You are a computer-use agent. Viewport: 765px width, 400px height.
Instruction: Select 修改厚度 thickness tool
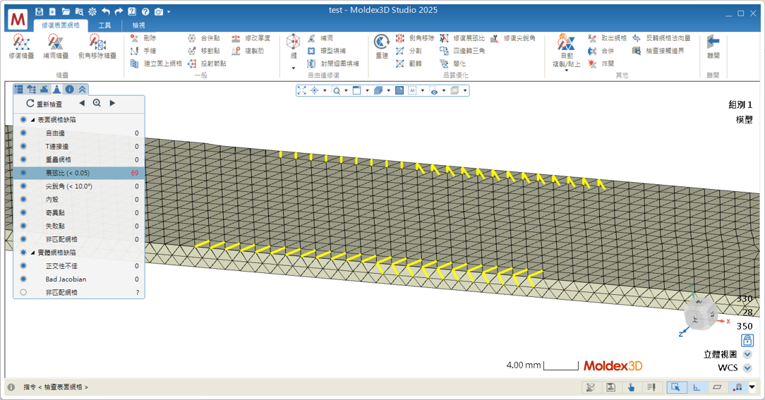251,38
